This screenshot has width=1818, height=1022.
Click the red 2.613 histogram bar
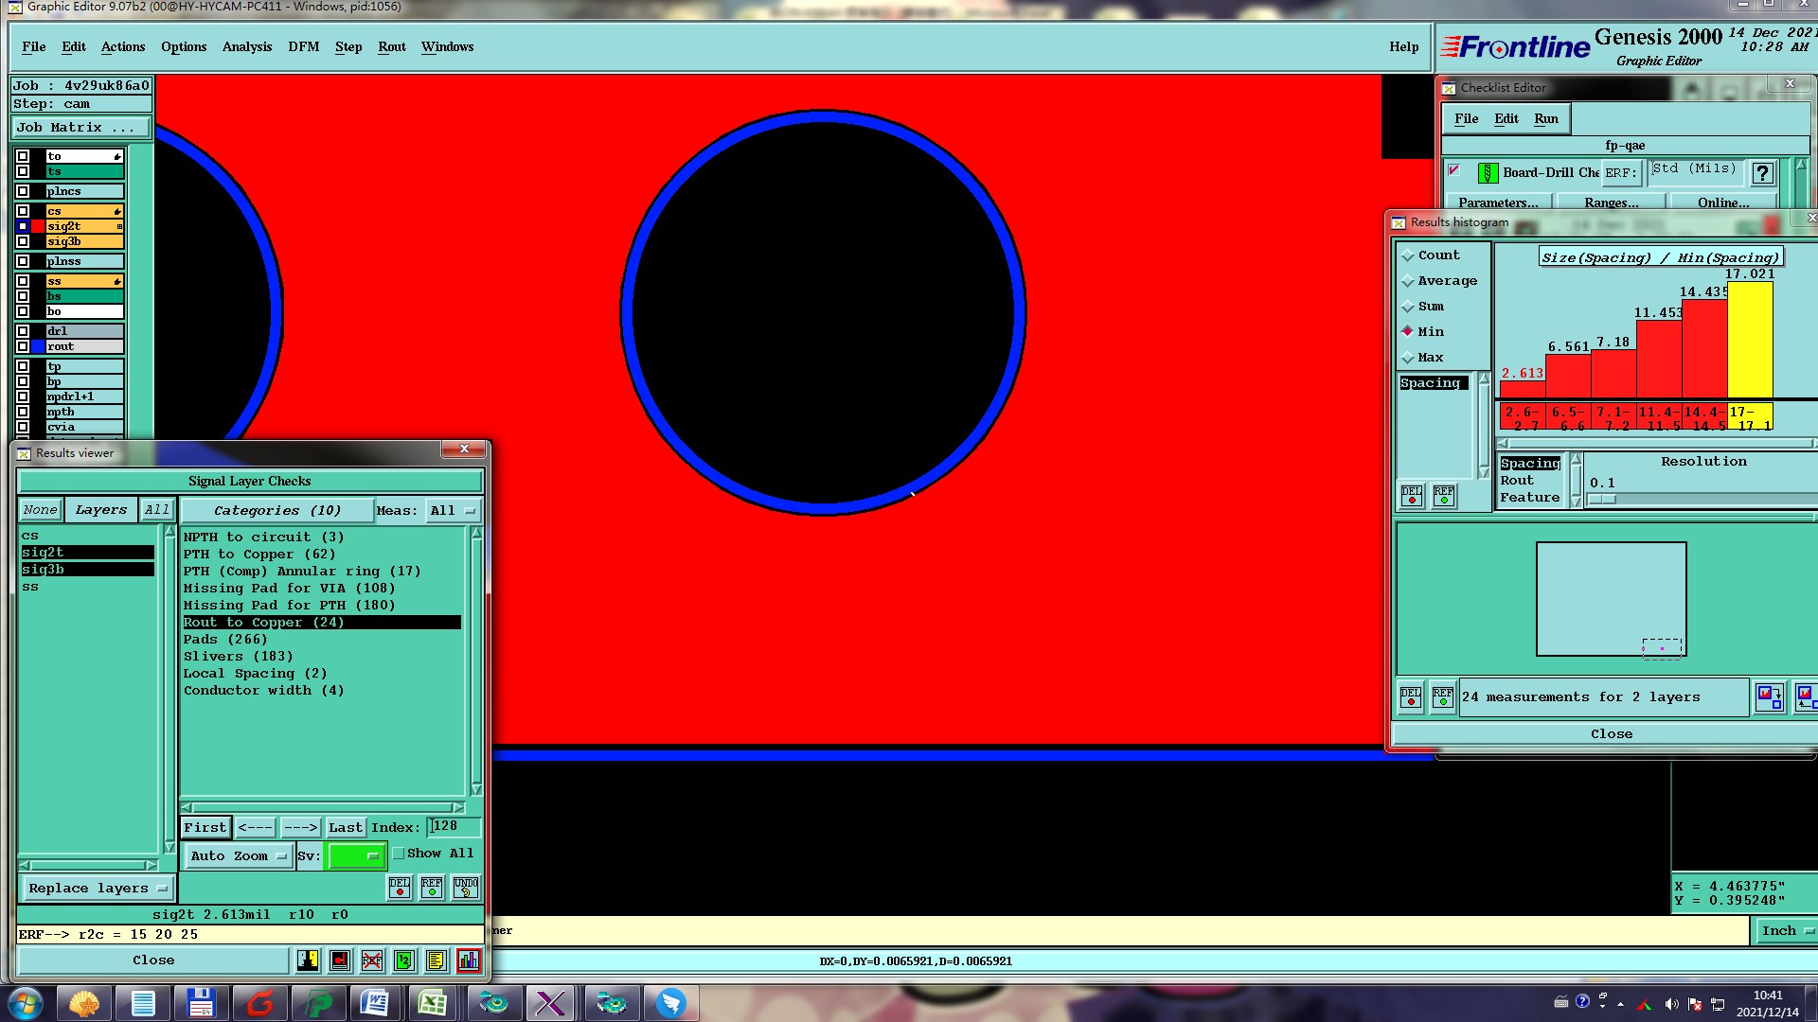click(x=1523, y=389)
